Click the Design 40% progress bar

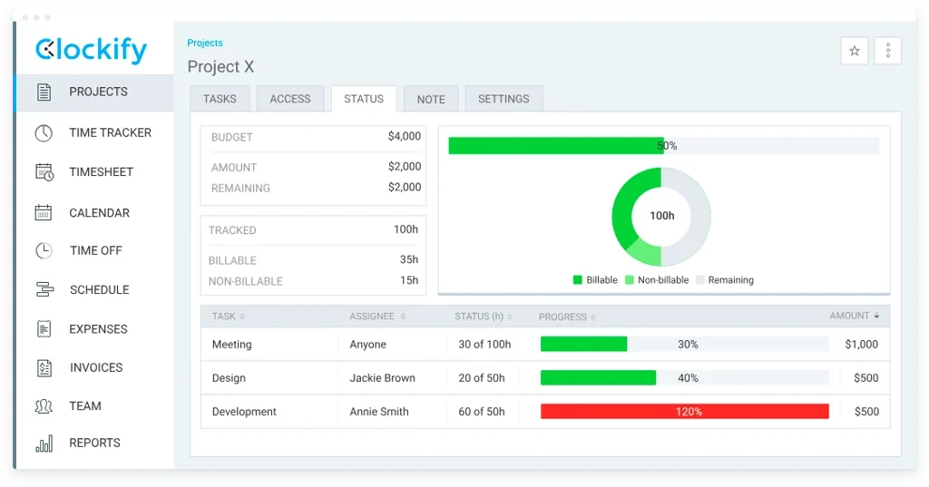[684, 378]
